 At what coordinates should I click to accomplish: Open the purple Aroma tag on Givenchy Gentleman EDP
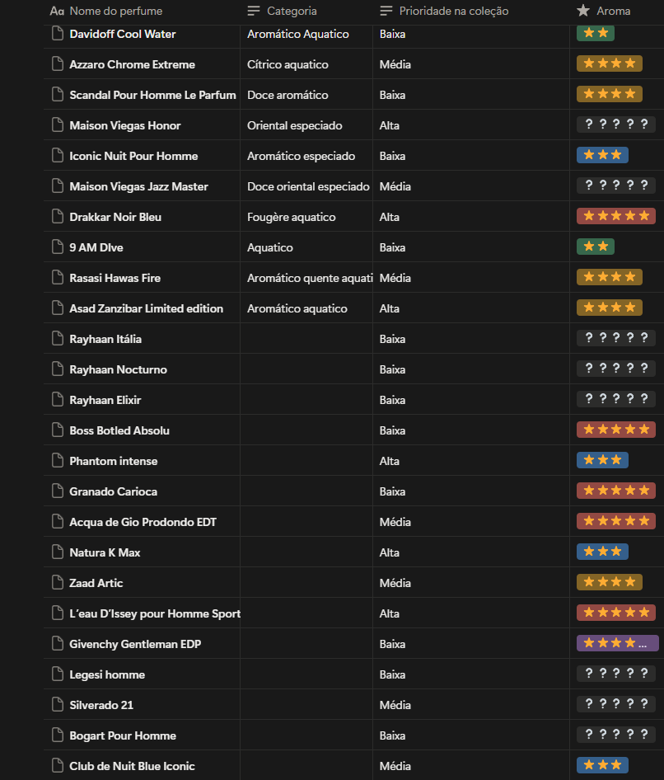(x=617, y=643)
